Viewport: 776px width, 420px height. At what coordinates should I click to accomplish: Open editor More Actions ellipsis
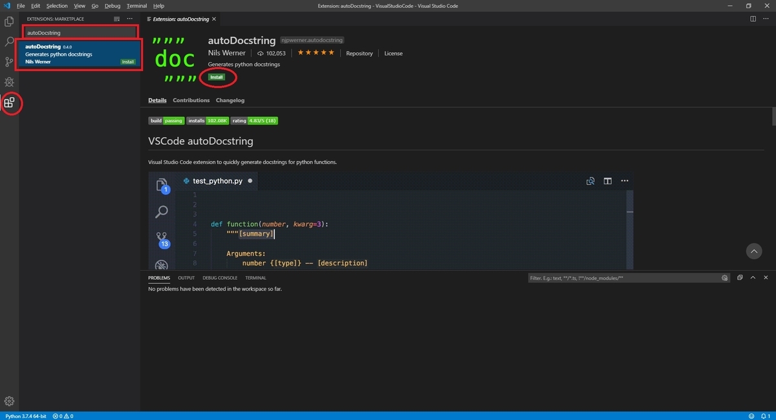pyautogui.click(x=766, y=19)
